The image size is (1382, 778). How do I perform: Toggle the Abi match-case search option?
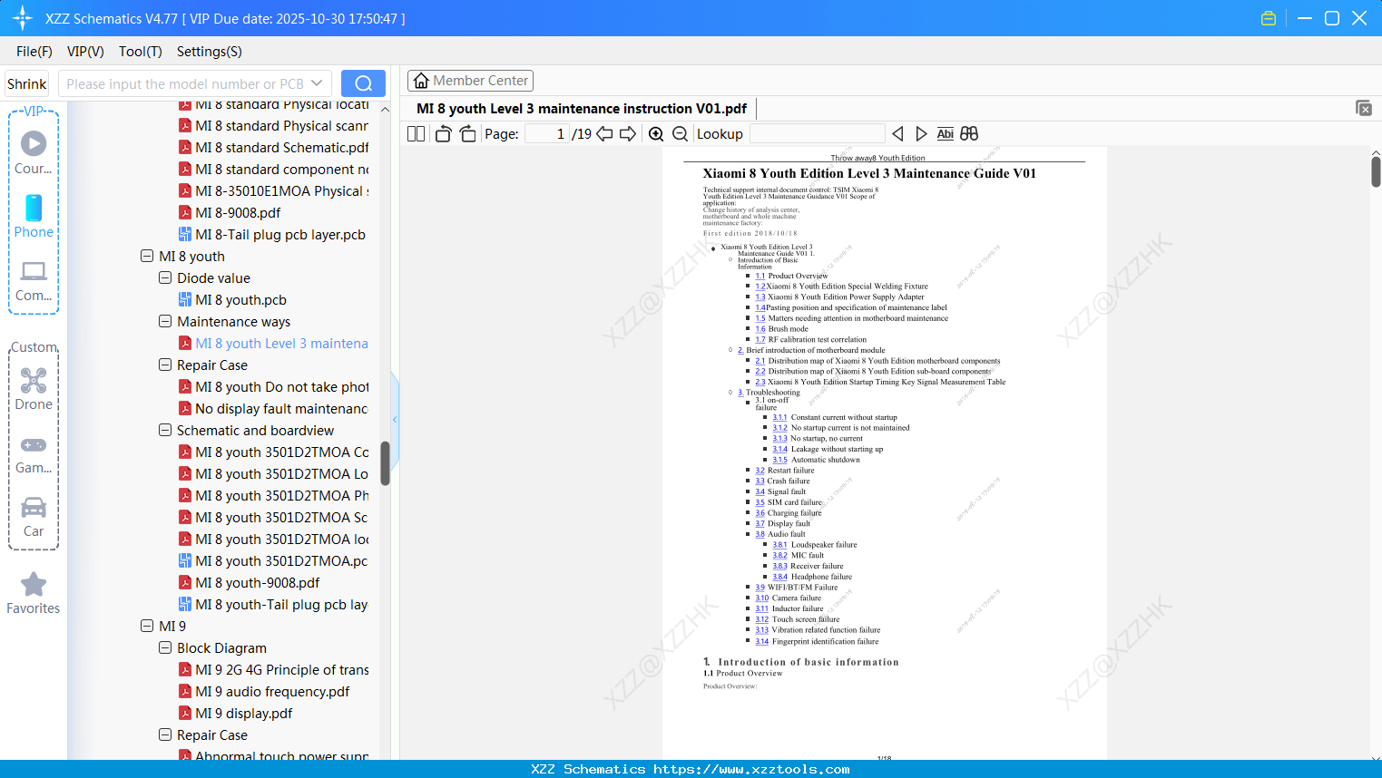coord(945,134)
